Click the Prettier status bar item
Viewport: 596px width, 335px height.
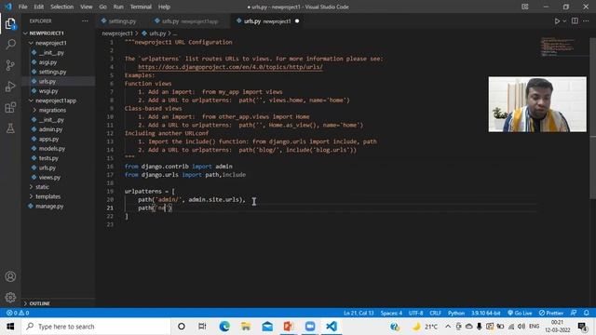tap(551, 313)
